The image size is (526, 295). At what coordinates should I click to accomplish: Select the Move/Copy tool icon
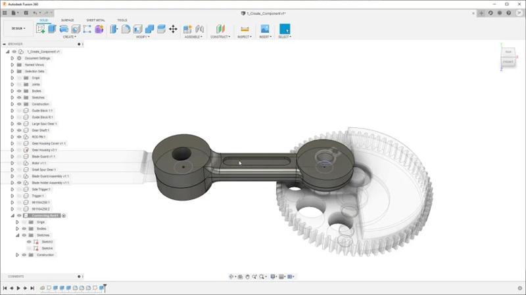point(173,29)
